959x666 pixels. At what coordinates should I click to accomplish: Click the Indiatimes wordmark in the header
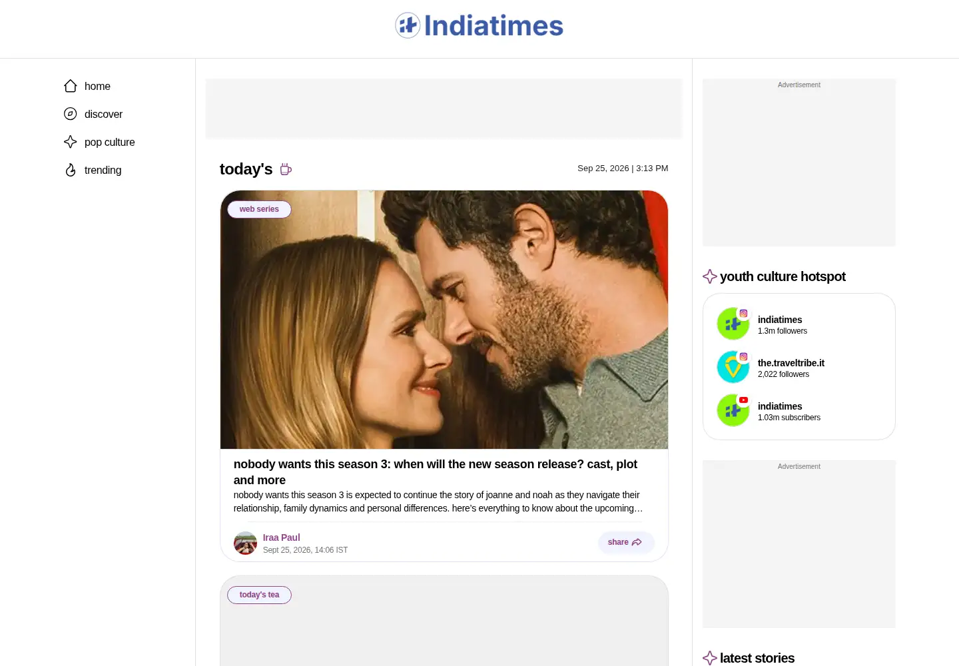coord(493,26)
